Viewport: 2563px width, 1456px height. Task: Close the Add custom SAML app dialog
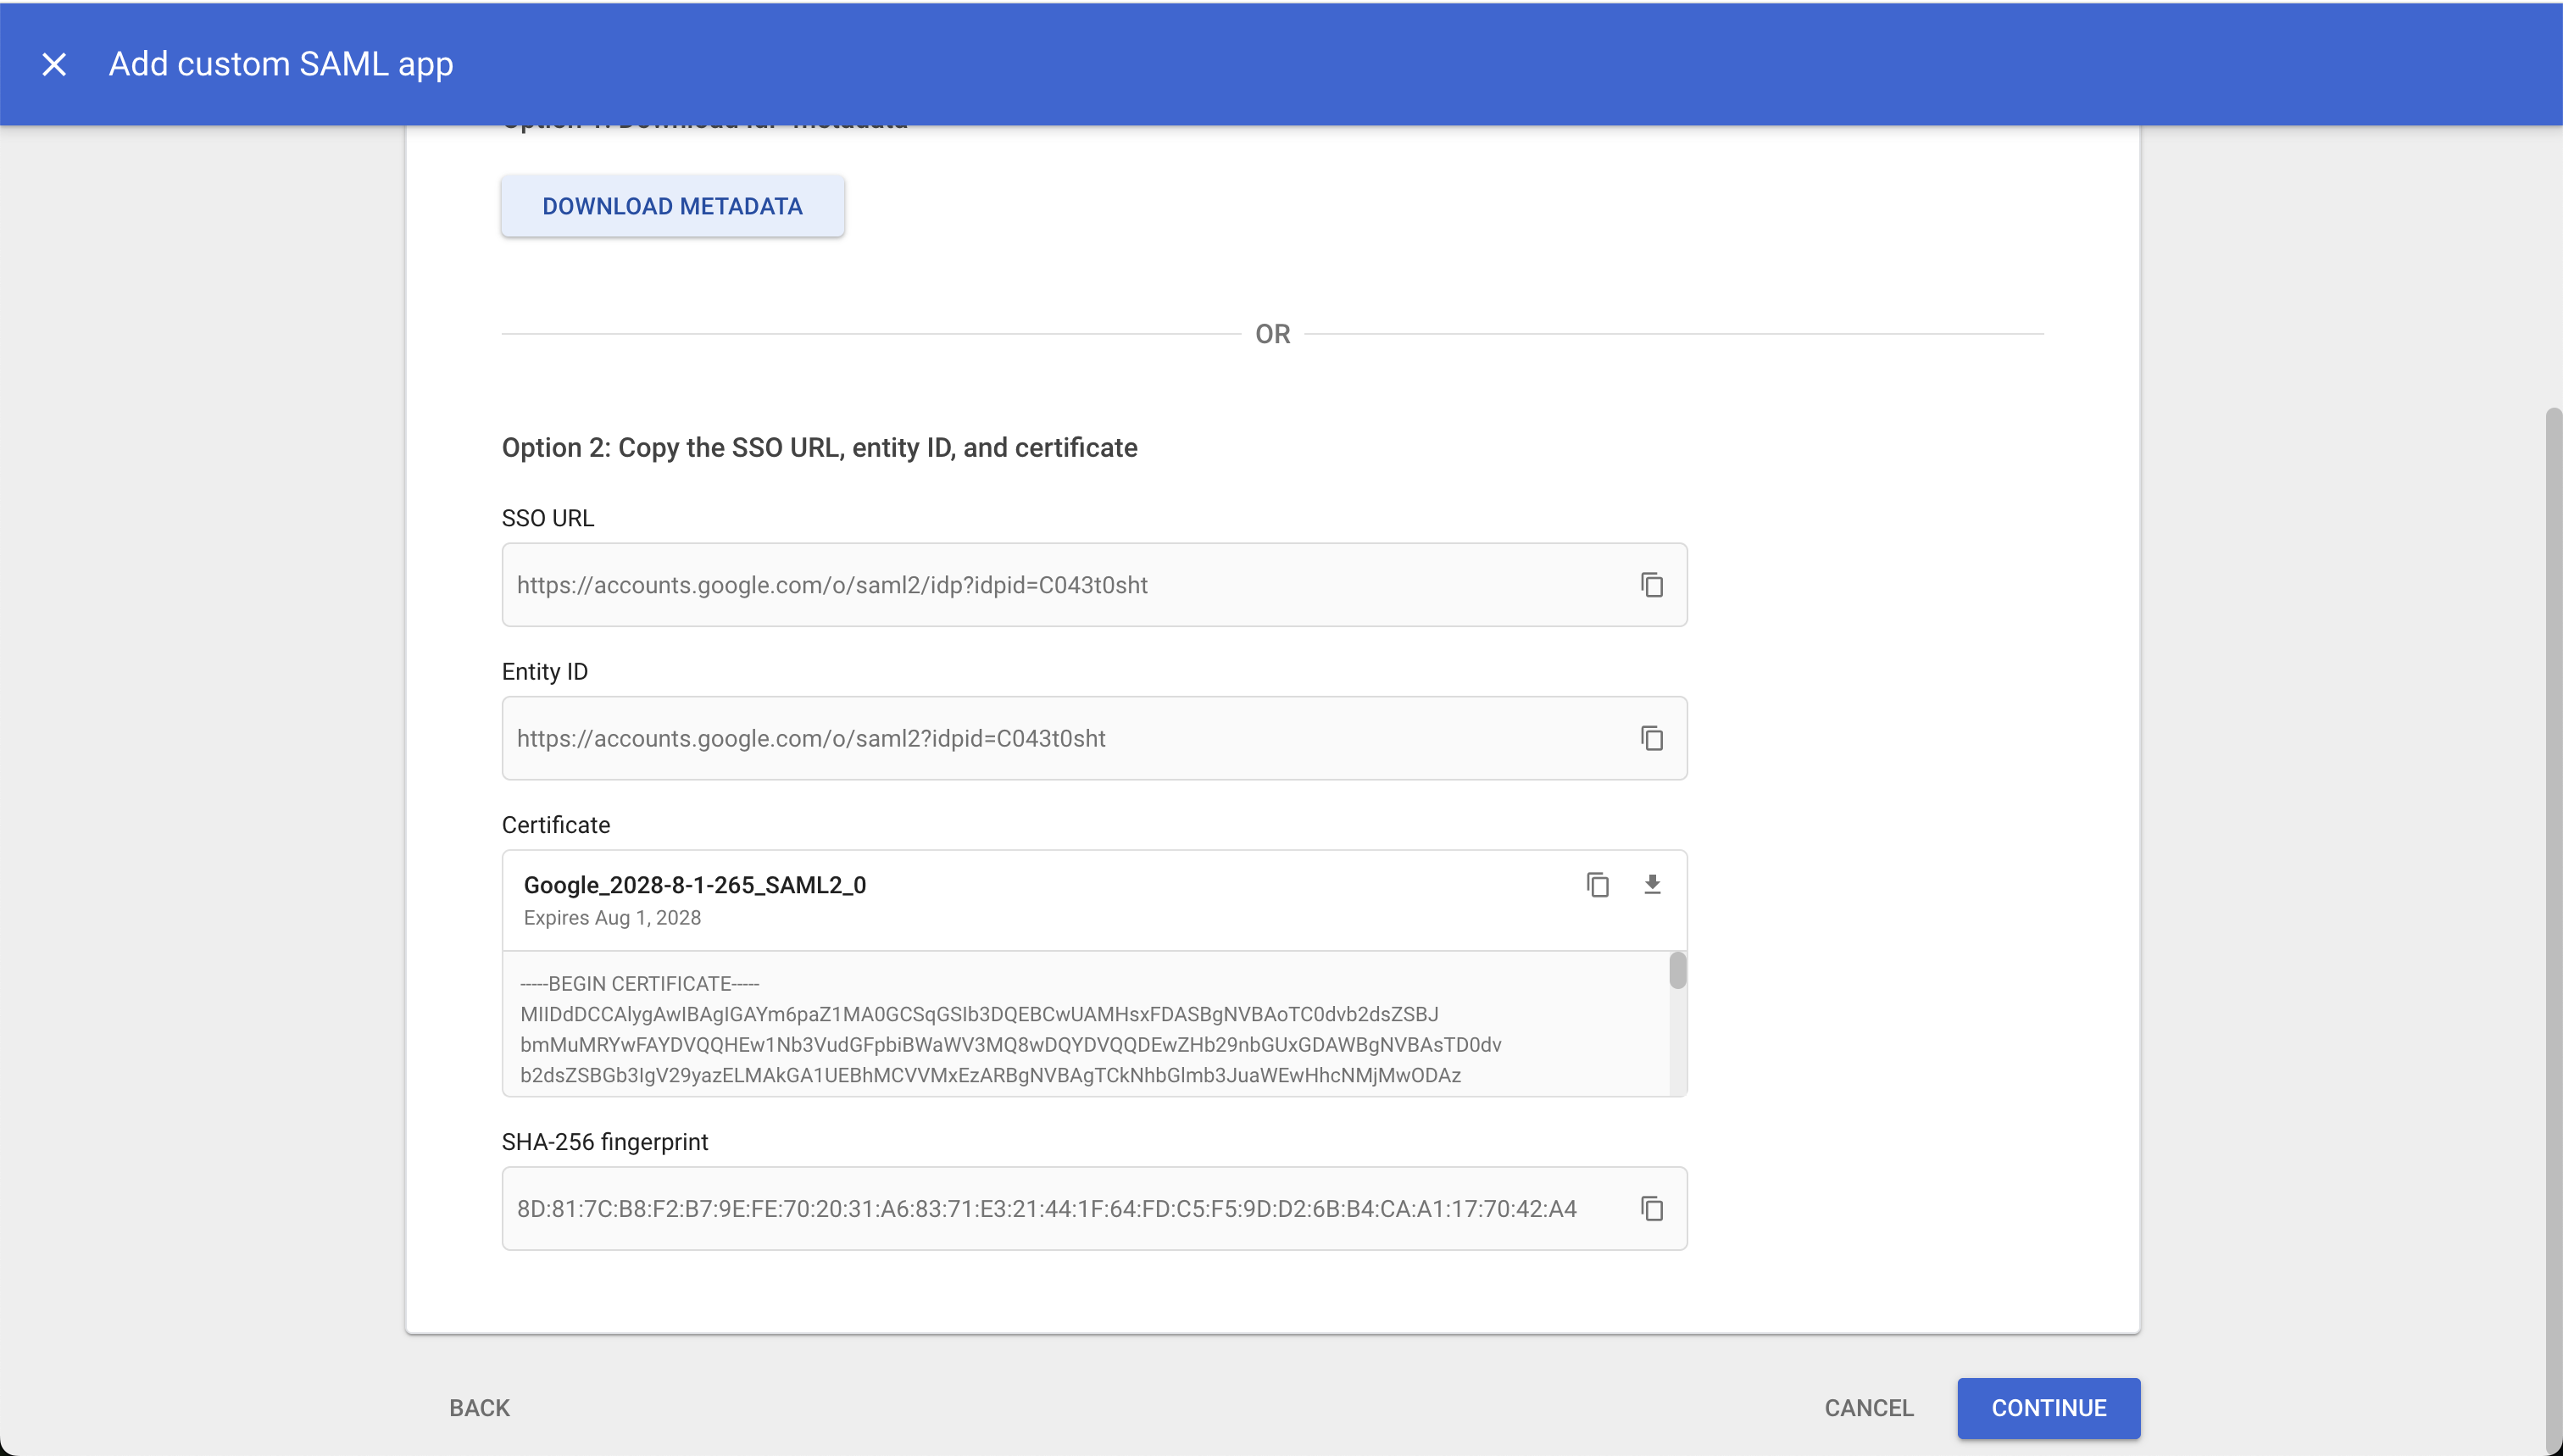click(x=54, y=63)
